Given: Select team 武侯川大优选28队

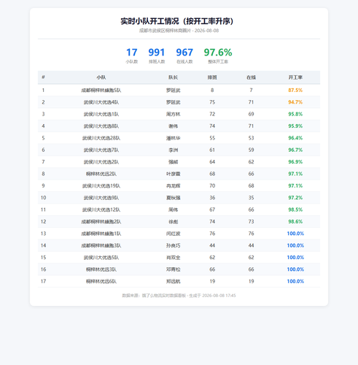Looking at the screenshot, I should (101, 138).
